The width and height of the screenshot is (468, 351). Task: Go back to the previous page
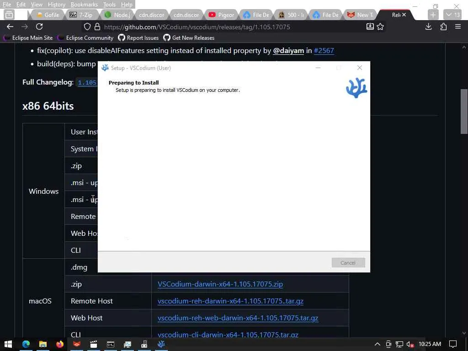(10, 27)
